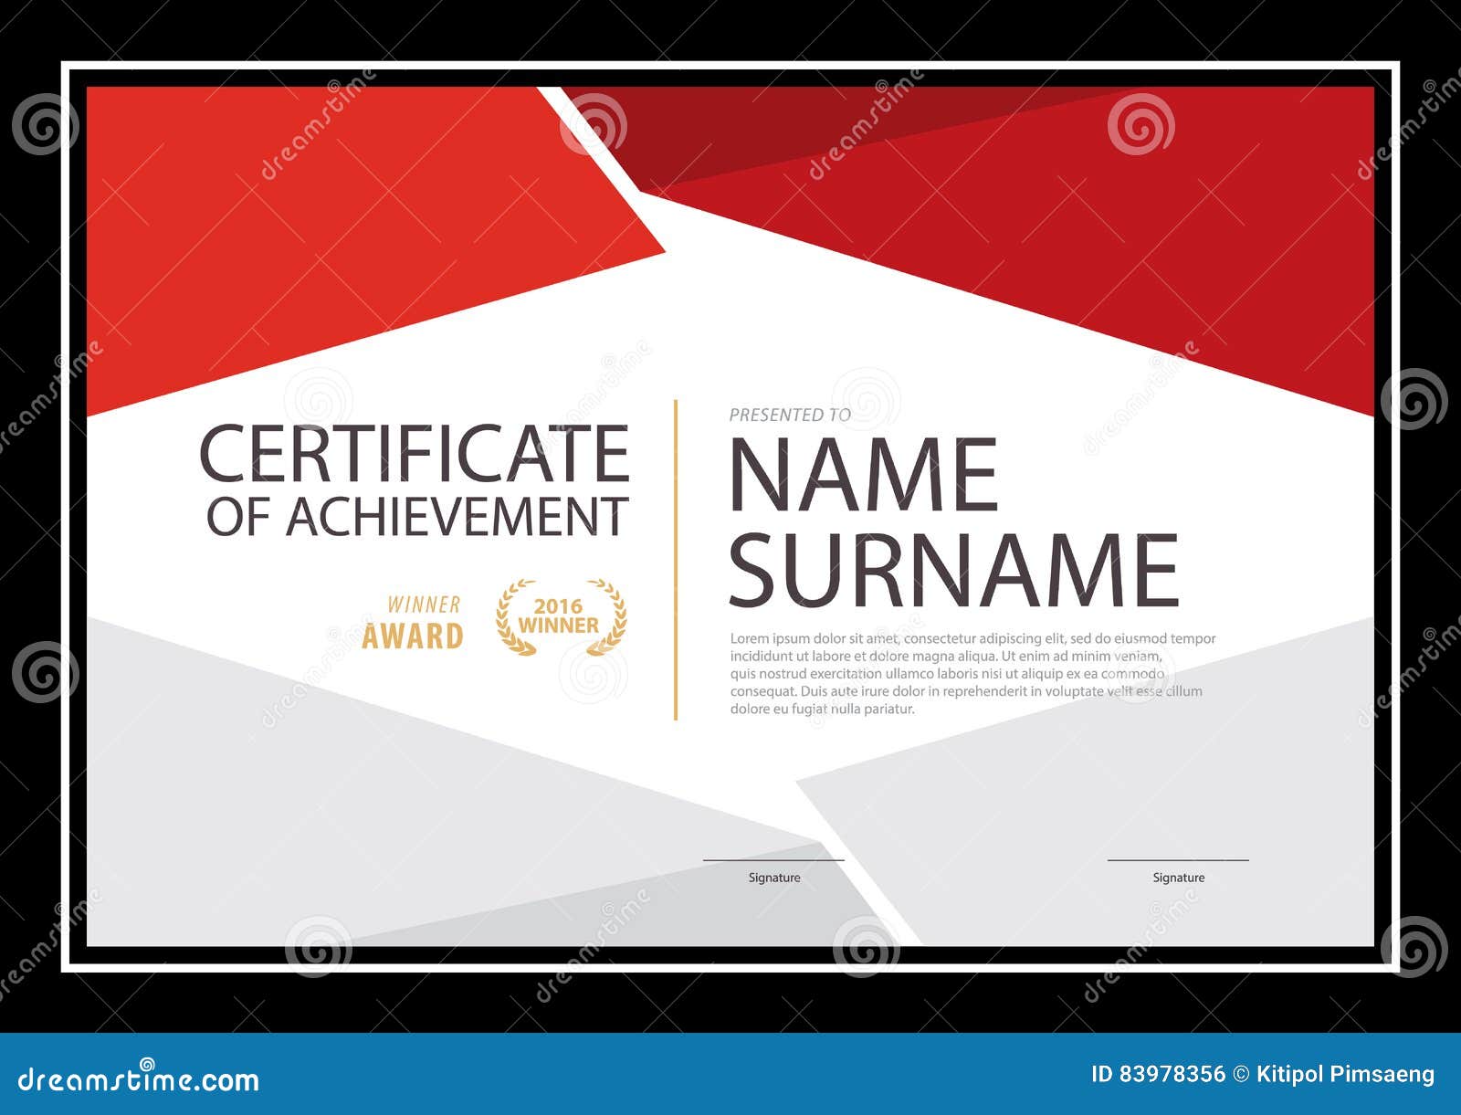Toggle the right Signature line
1461x1115 pixels.
[x=1178, y=859]
